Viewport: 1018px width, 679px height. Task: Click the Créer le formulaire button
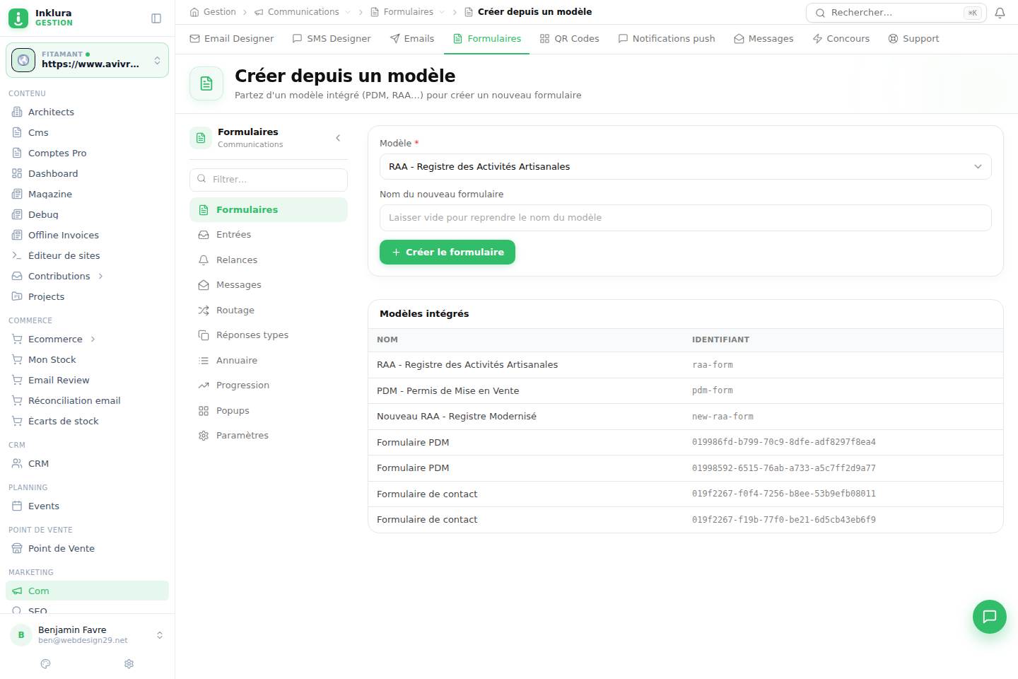tap(447, 252)
